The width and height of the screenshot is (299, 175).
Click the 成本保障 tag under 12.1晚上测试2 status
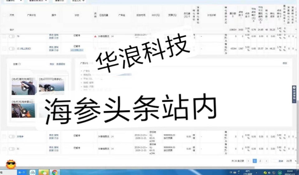[x=77, y=50]
